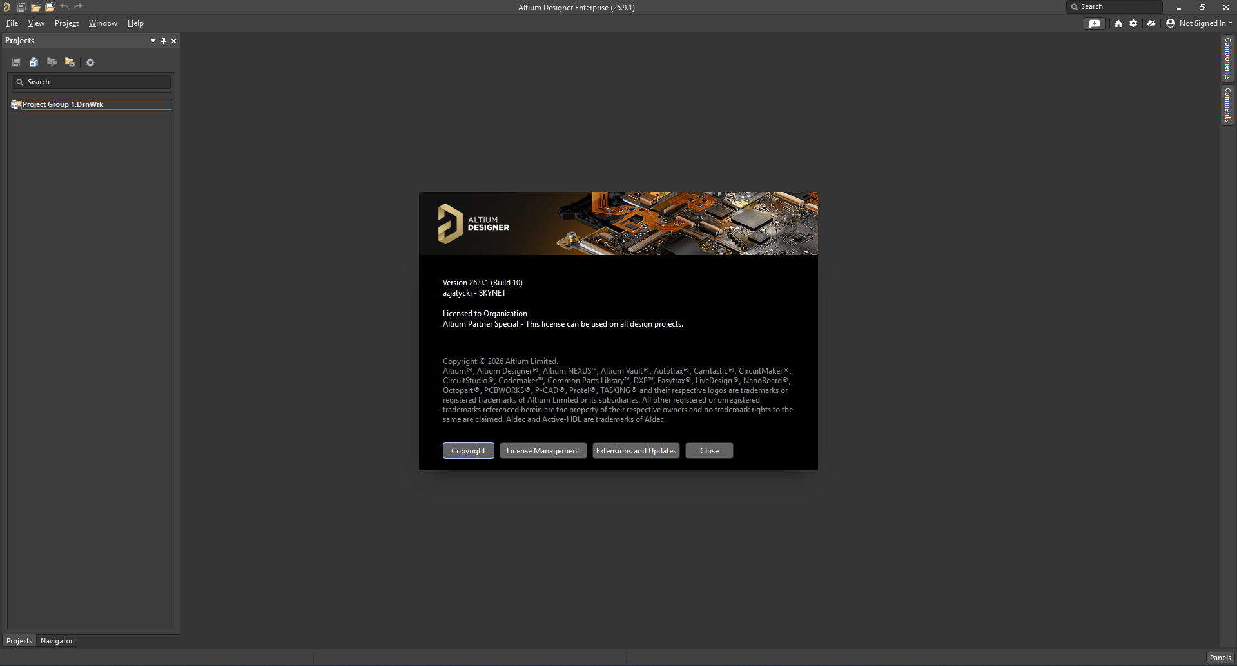
Task: Click the Panels button in the status bar
Action: coord(1220,658)
